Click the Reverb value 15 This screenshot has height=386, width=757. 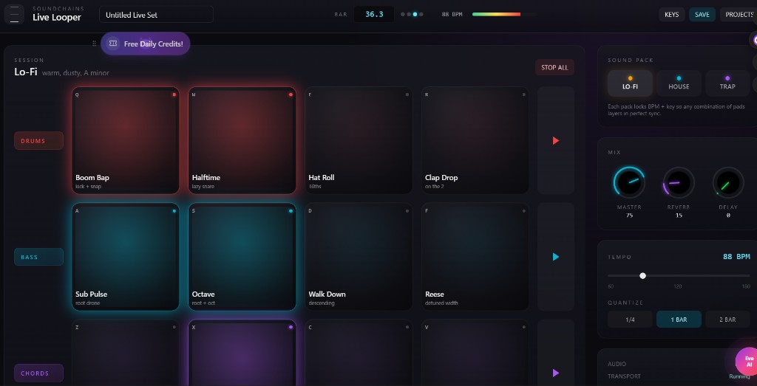[x=679, y=216]
